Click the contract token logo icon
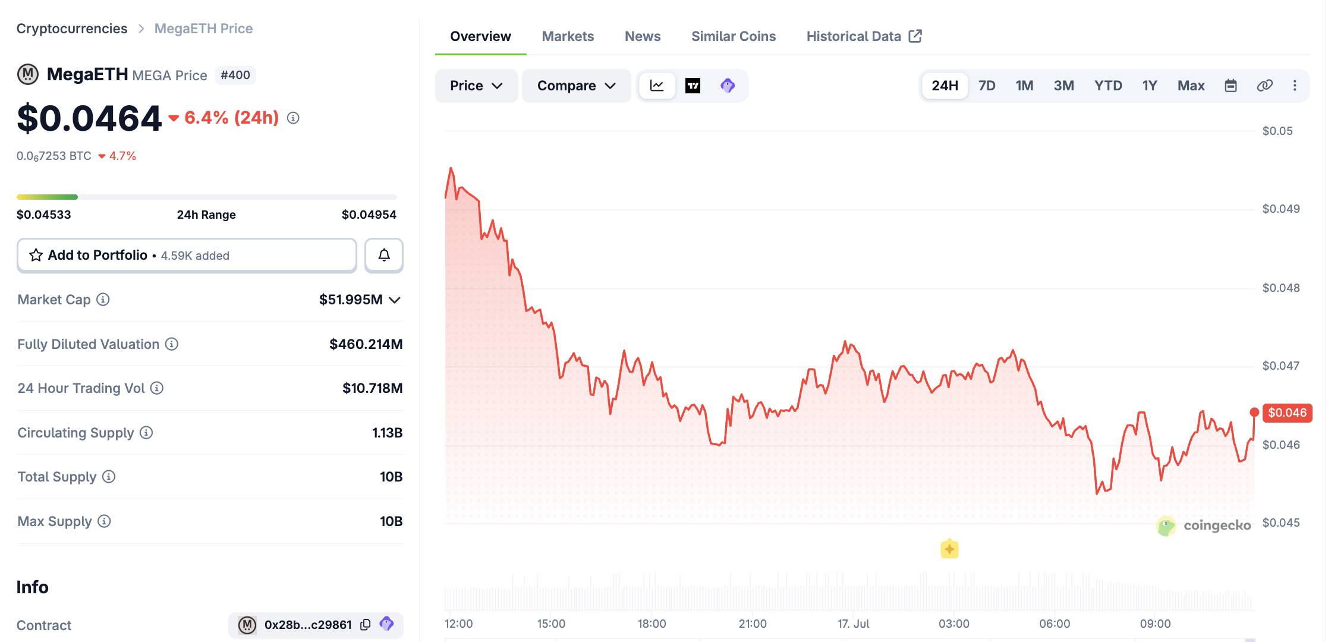This screenshot has height=642, width=1328. coord(247,625)
